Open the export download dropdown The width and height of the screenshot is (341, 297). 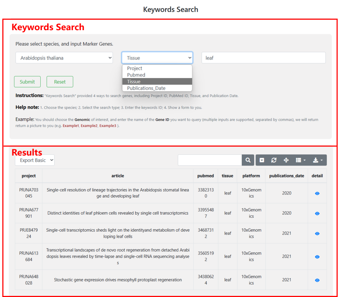(x=318, y=160)
